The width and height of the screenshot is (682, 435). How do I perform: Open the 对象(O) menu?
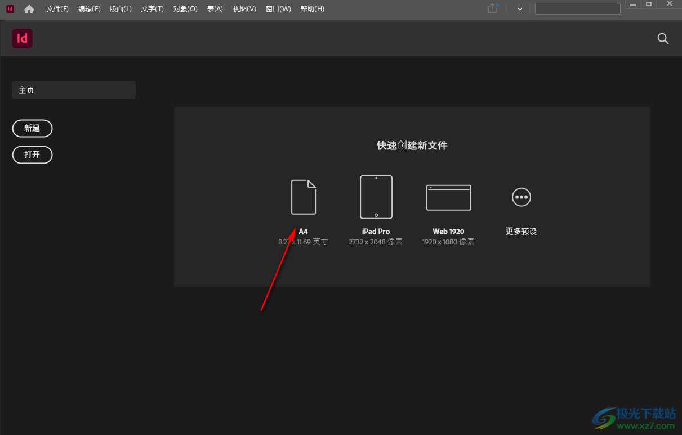click(185, 9)
